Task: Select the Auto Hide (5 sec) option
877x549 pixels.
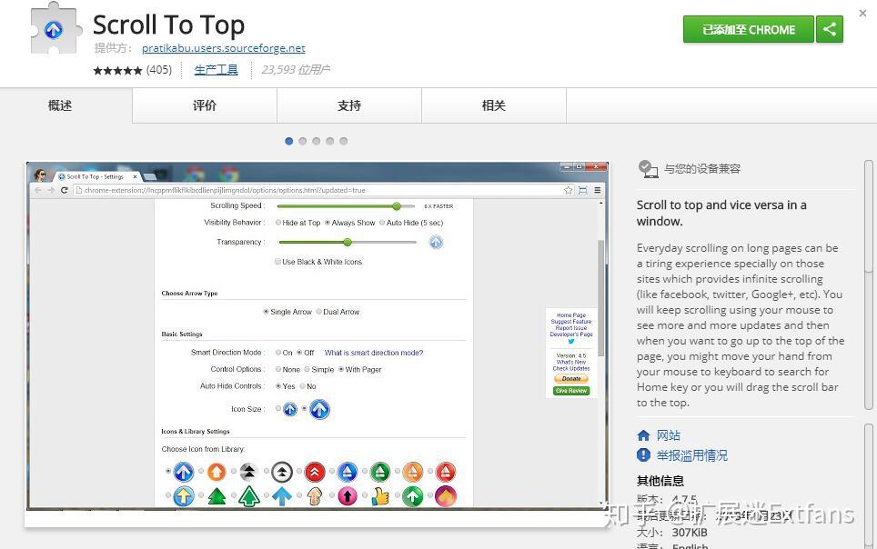Action: [382, 223]
